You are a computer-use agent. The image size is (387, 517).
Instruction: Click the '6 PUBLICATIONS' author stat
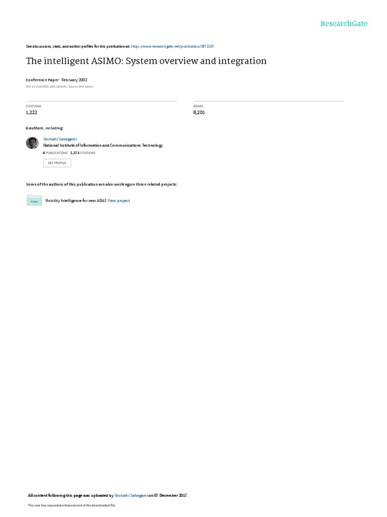point(55,153)
